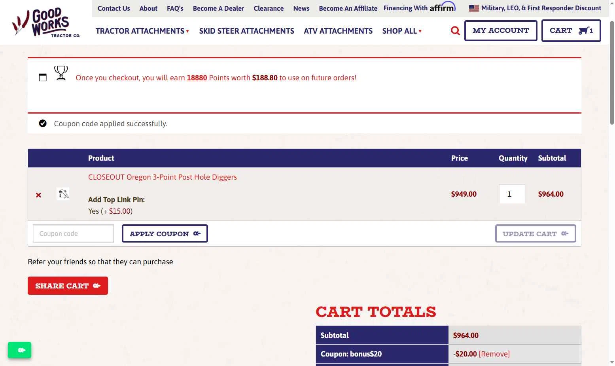Click the 'Yes (+ $15.00)' option text
Viewport: 615px width, 366px height.
pos(110,211)
